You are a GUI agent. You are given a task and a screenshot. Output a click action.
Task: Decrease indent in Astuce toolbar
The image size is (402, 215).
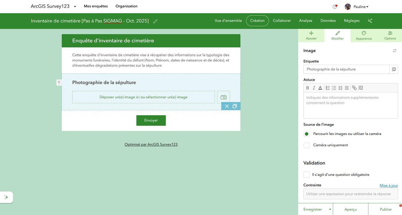pos(340,88)
